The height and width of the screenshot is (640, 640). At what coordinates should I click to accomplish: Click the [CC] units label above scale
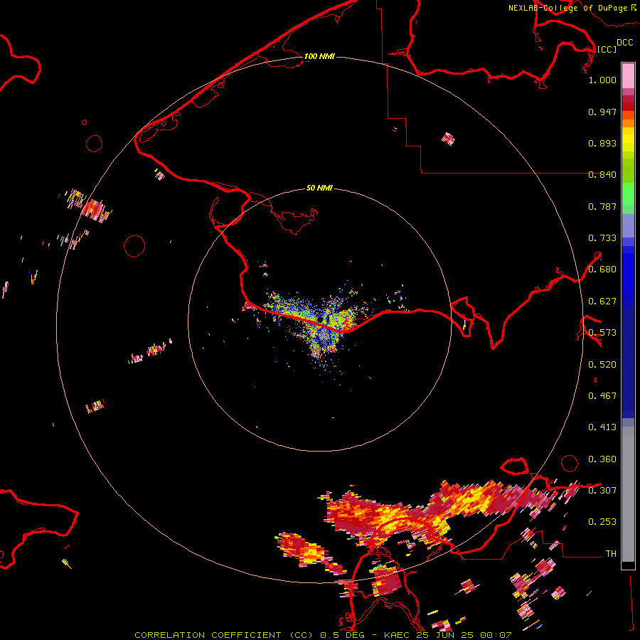(607, 49)
